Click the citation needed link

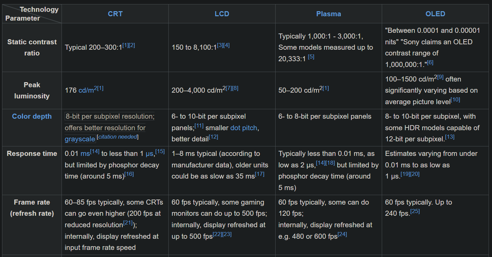pyautogui.click(x=118, y=137)
